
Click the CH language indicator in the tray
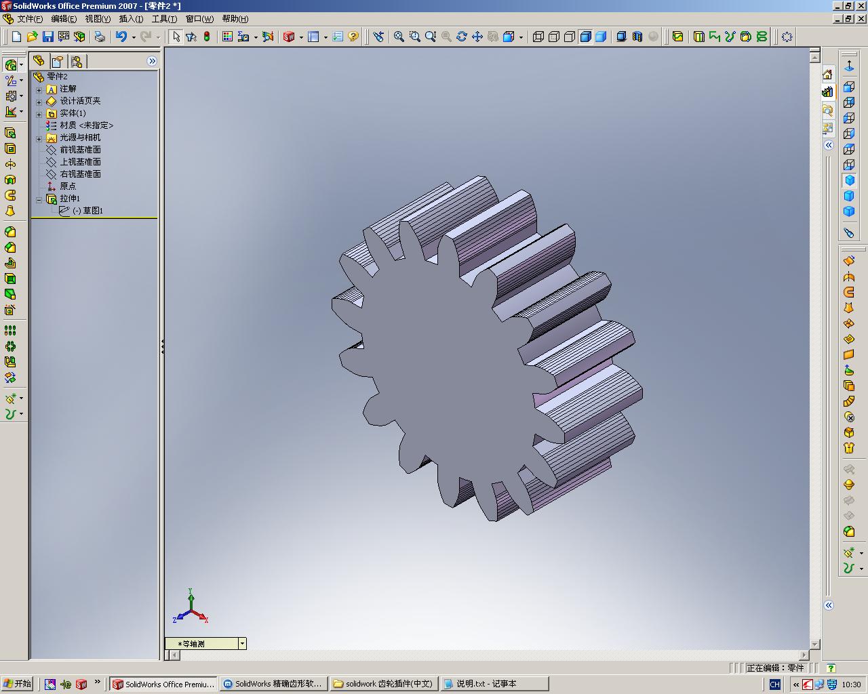click(775, 685)
